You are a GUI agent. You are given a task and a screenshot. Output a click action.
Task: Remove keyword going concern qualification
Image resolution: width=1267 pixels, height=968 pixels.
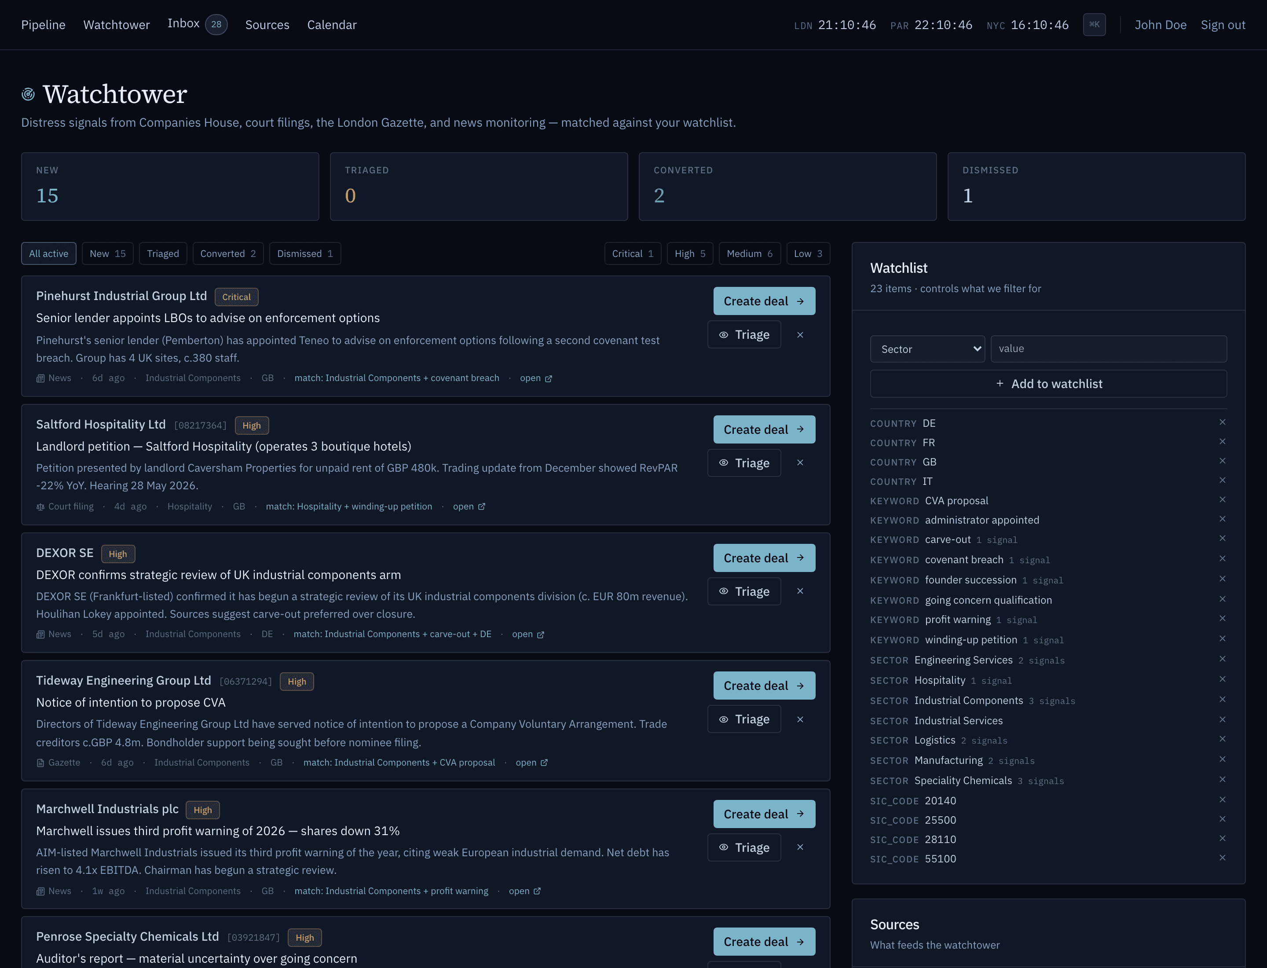tap(1222, 599)
